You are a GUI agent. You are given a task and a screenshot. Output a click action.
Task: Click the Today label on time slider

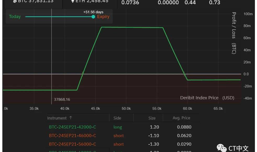click(x=15, y=17)
